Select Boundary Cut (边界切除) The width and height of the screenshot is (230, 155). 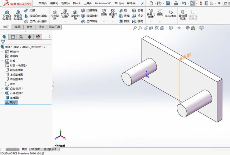[89, 21]
